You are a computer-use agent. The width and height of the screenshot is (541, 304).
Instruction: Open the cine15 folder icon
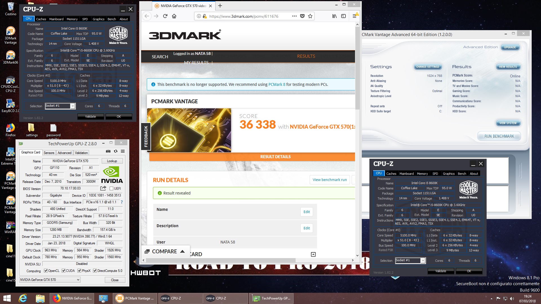(10, 275)
